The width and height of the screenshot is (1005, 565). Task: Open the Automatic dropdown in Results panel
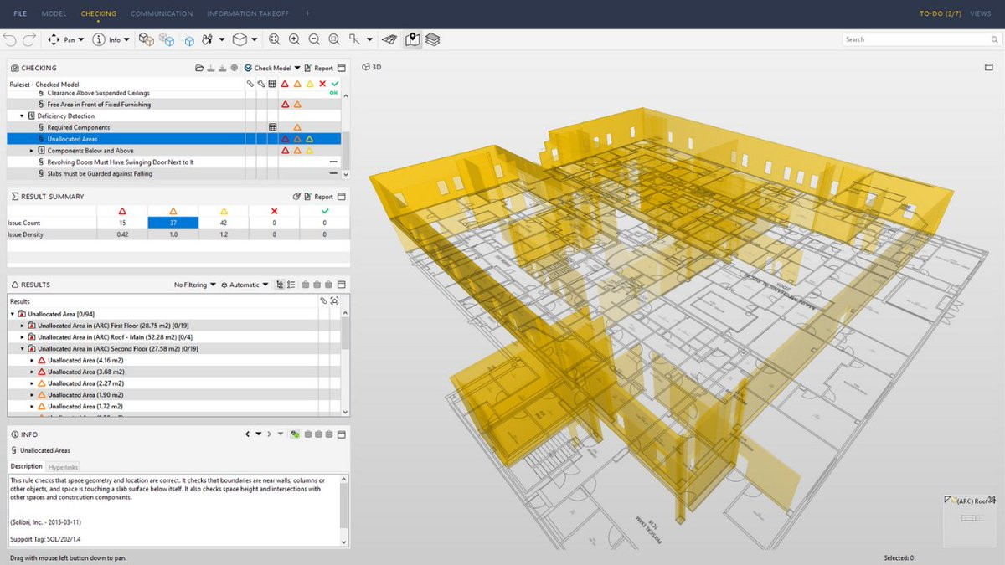[x=245, y=284]
